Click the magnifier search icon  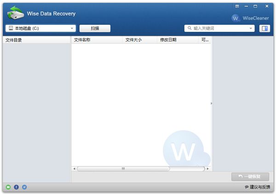(x=190, y=28)
